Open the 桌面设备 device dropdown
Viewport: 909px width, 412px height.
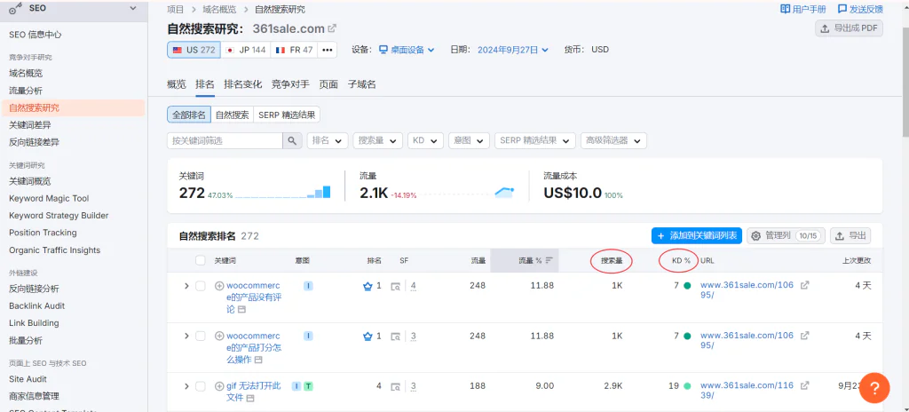(x=407, y=50)
